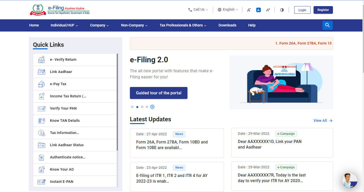
Task: Open Know Your AO quick link
Action: click(x=75, y=169)
